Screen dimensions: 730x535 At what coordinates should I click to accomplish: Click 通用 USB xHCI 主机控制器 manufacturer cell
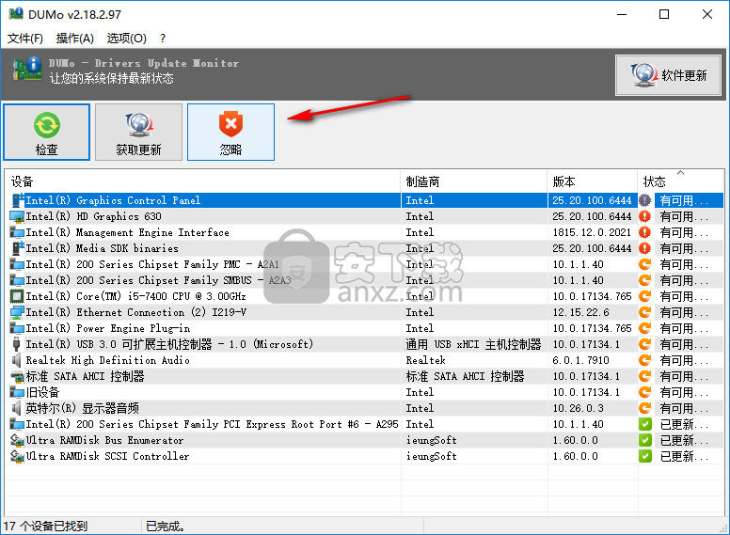(473, 344)
